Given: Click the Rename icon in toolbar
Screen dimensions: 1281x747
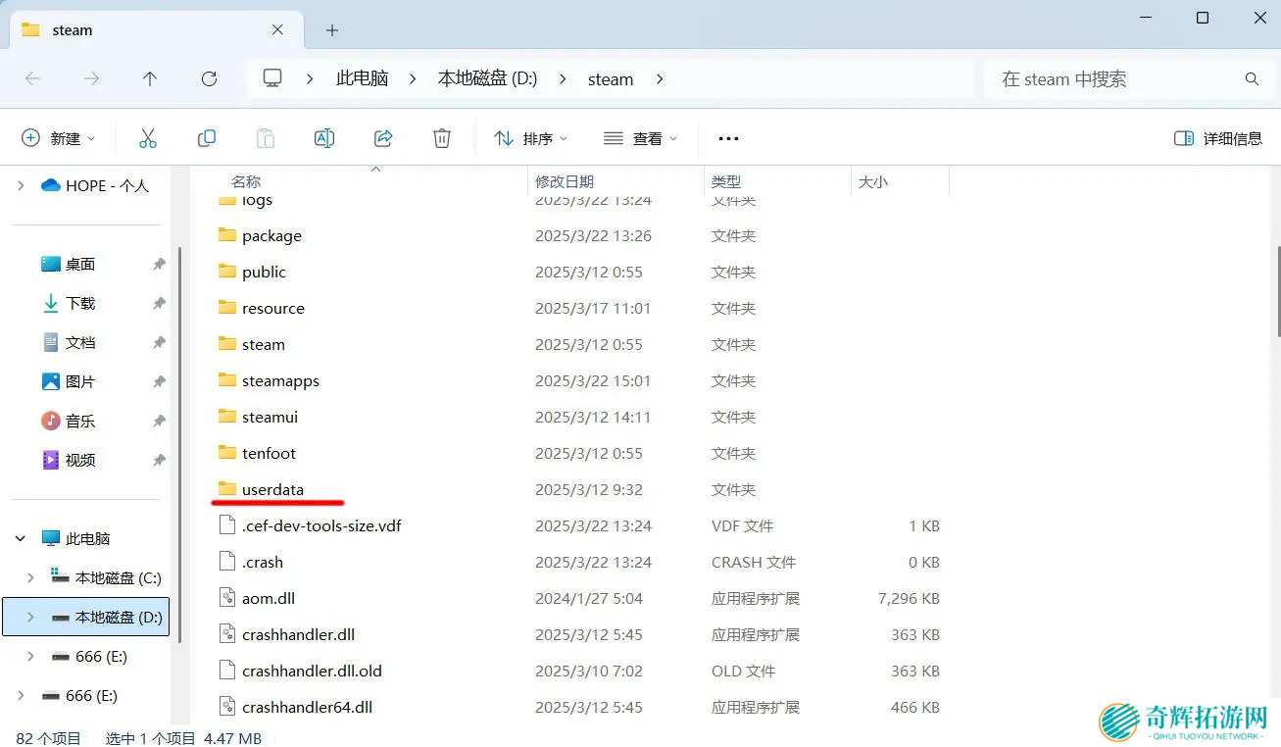Looking at the screenshot, I should click(324, 138).
